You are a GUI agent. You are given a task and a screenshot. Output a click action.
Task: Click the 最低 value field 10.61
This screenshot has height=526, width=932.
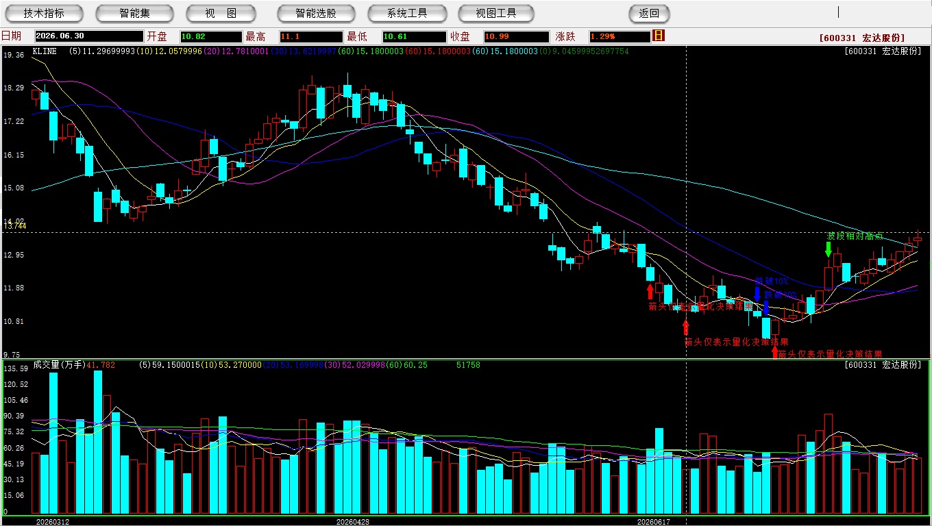(x=413, y=36)
